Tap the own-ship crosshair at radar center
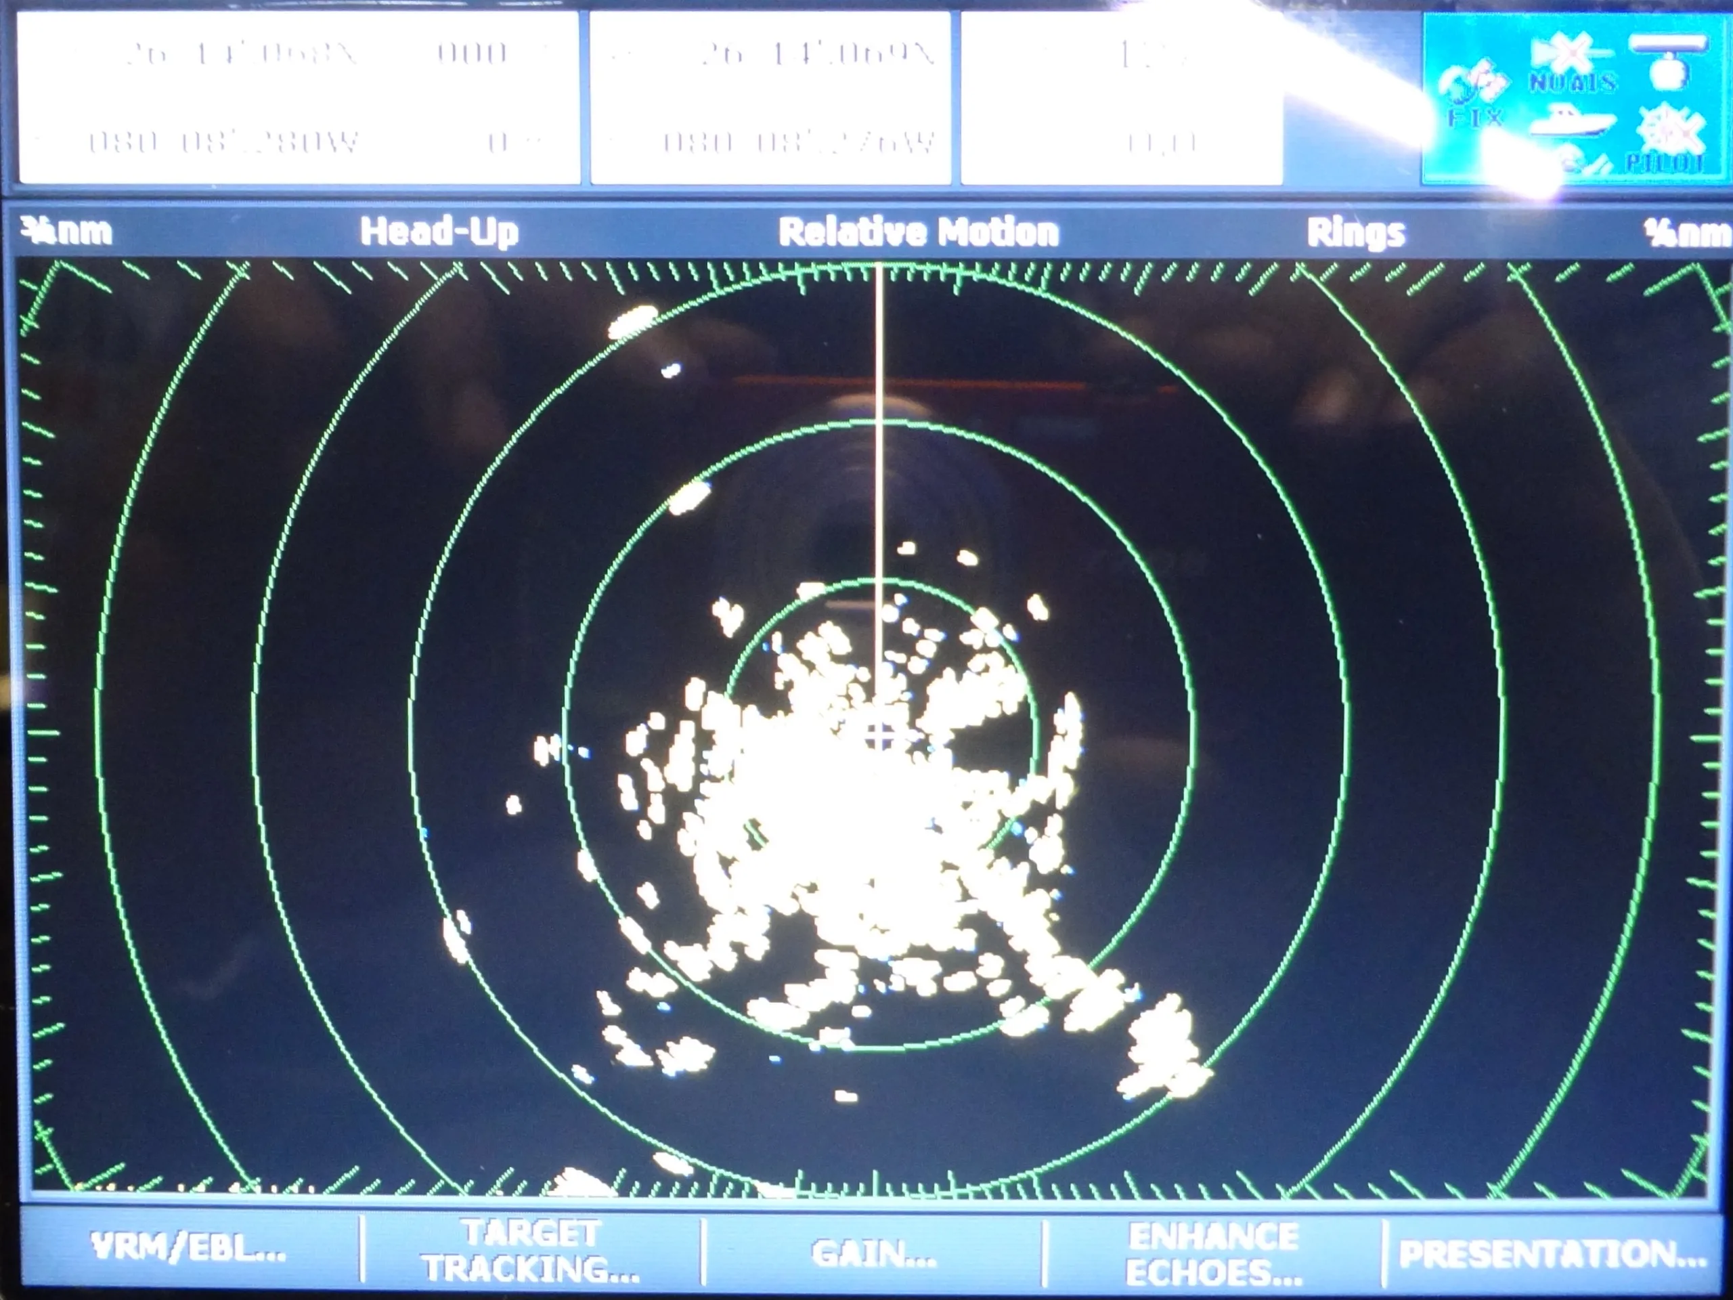Screen dimensions: 1733x1300 pyautogui.click(x=880, y=735)
